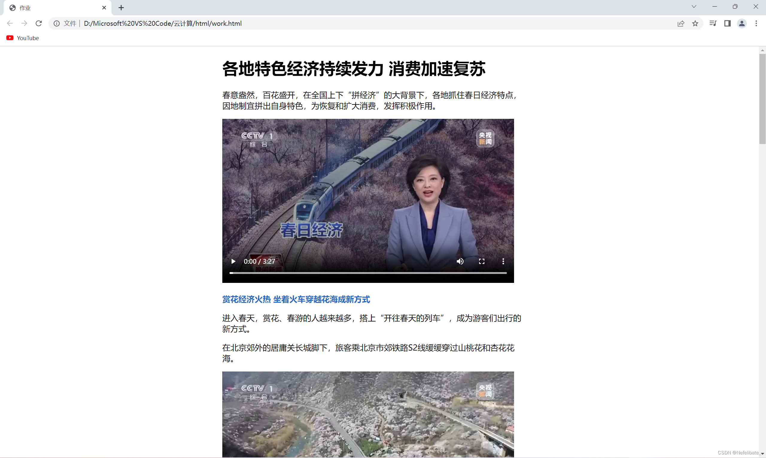Open the YouTube bookmark

pyautogui.click(x=22, y=38)
